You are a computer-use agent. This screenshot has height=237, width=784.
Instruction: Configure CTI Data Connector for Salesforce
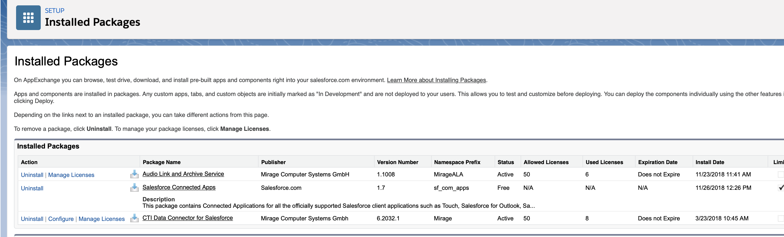pyautogui.click(x=61, y=219)
